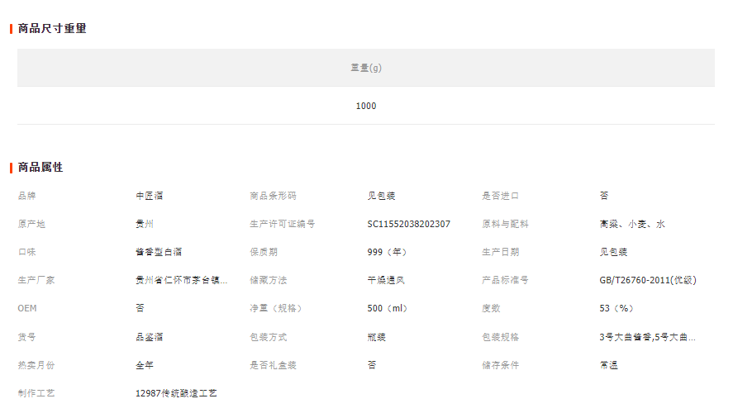Click the ingredients value 高粱、小麦、水

[632, 224]
